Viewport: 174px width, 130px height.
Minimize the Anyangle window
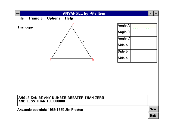click(151, 13)
